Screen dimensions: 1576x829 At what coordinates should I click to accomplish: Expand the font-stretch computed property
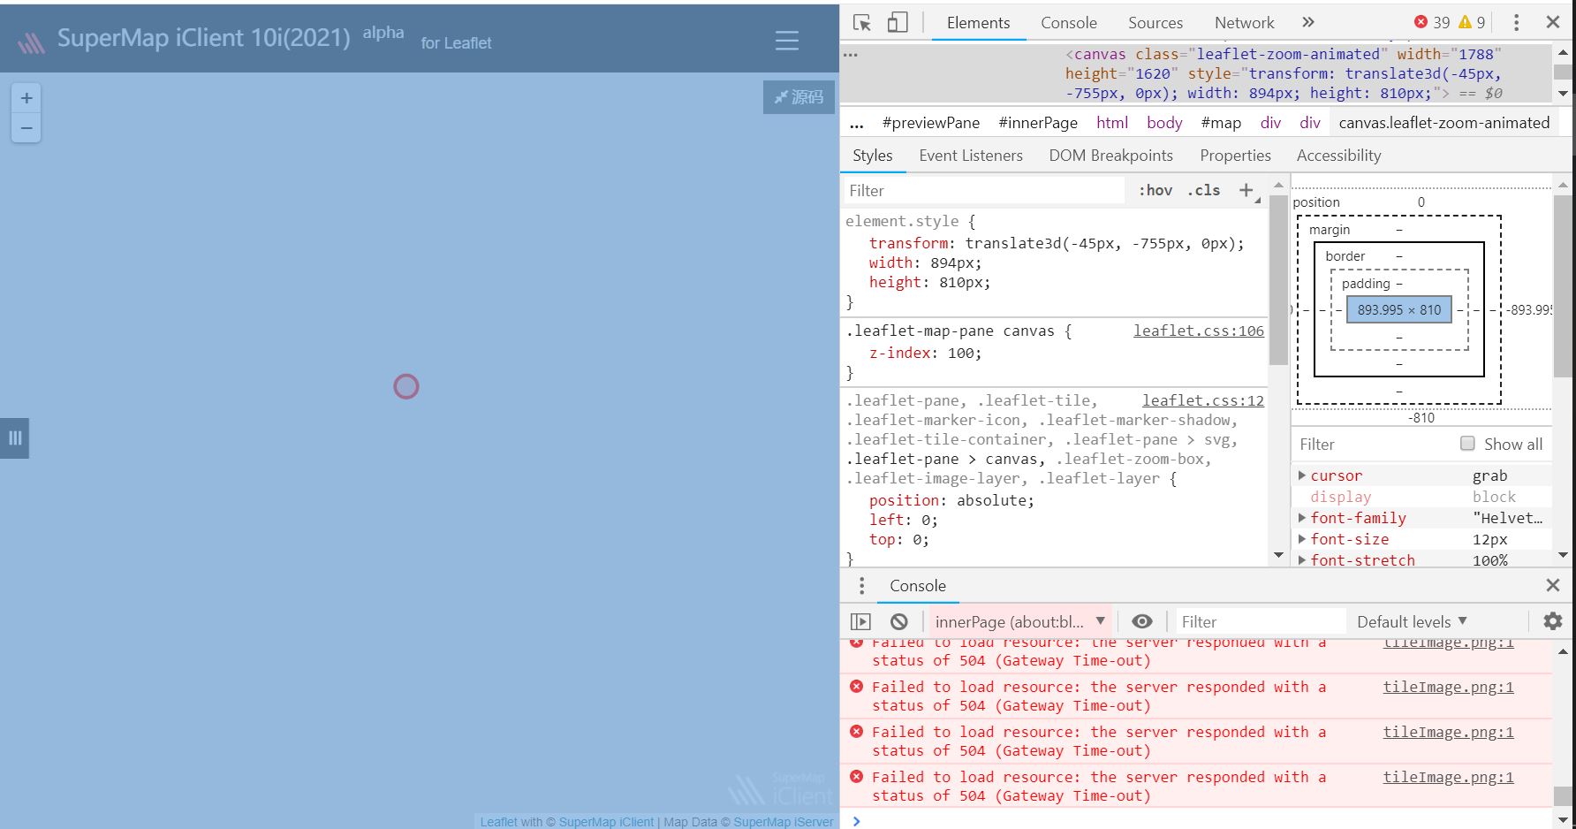click(x=1302, y=560)
